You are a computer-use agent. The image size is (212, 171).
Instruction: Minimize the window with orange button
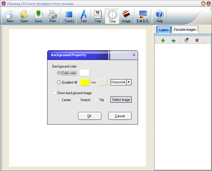coord(203,3)
